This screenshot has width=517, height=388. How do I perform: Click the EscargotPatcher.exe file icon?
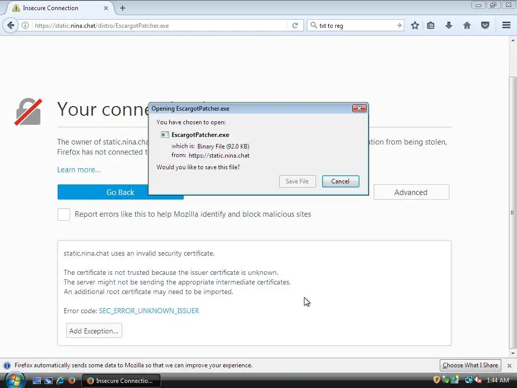[x=165, y=134]
